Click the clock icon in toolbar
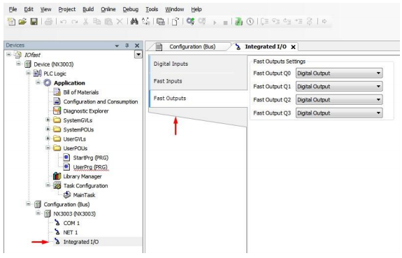The height and width of the screenshot is (258, 402). (250, 22)
